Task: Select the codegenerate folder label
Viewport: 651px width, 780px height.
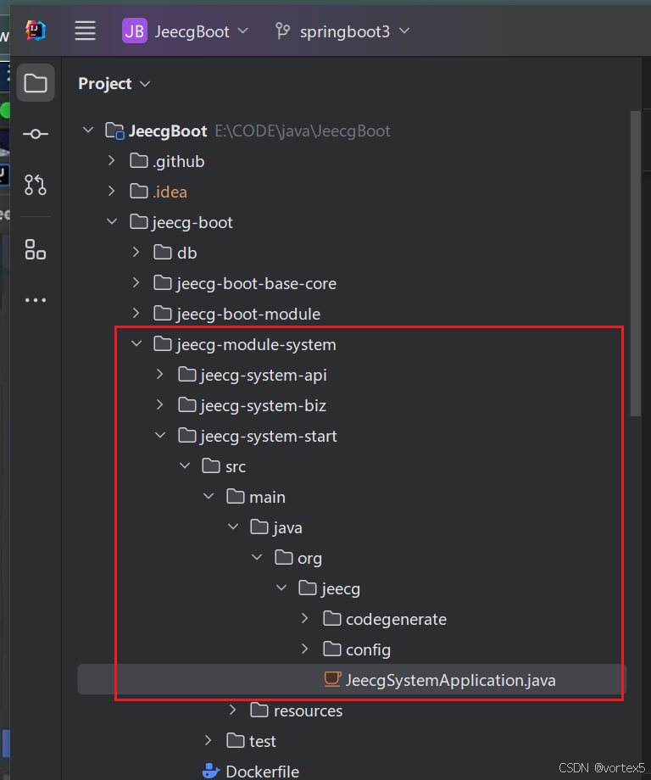Action: [396, 620]
